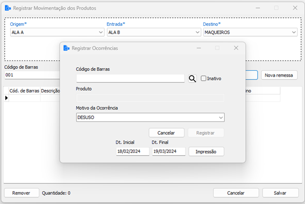Expand the Destino dropdown showing MAQUEIROS
Screen dimensions: 305x204
[x=250, y=32]
